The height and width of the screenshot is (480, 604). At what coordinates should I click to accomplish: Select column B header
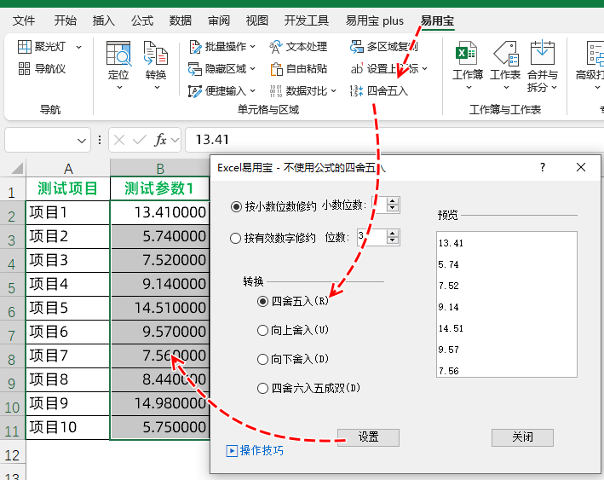click(160, 169)
